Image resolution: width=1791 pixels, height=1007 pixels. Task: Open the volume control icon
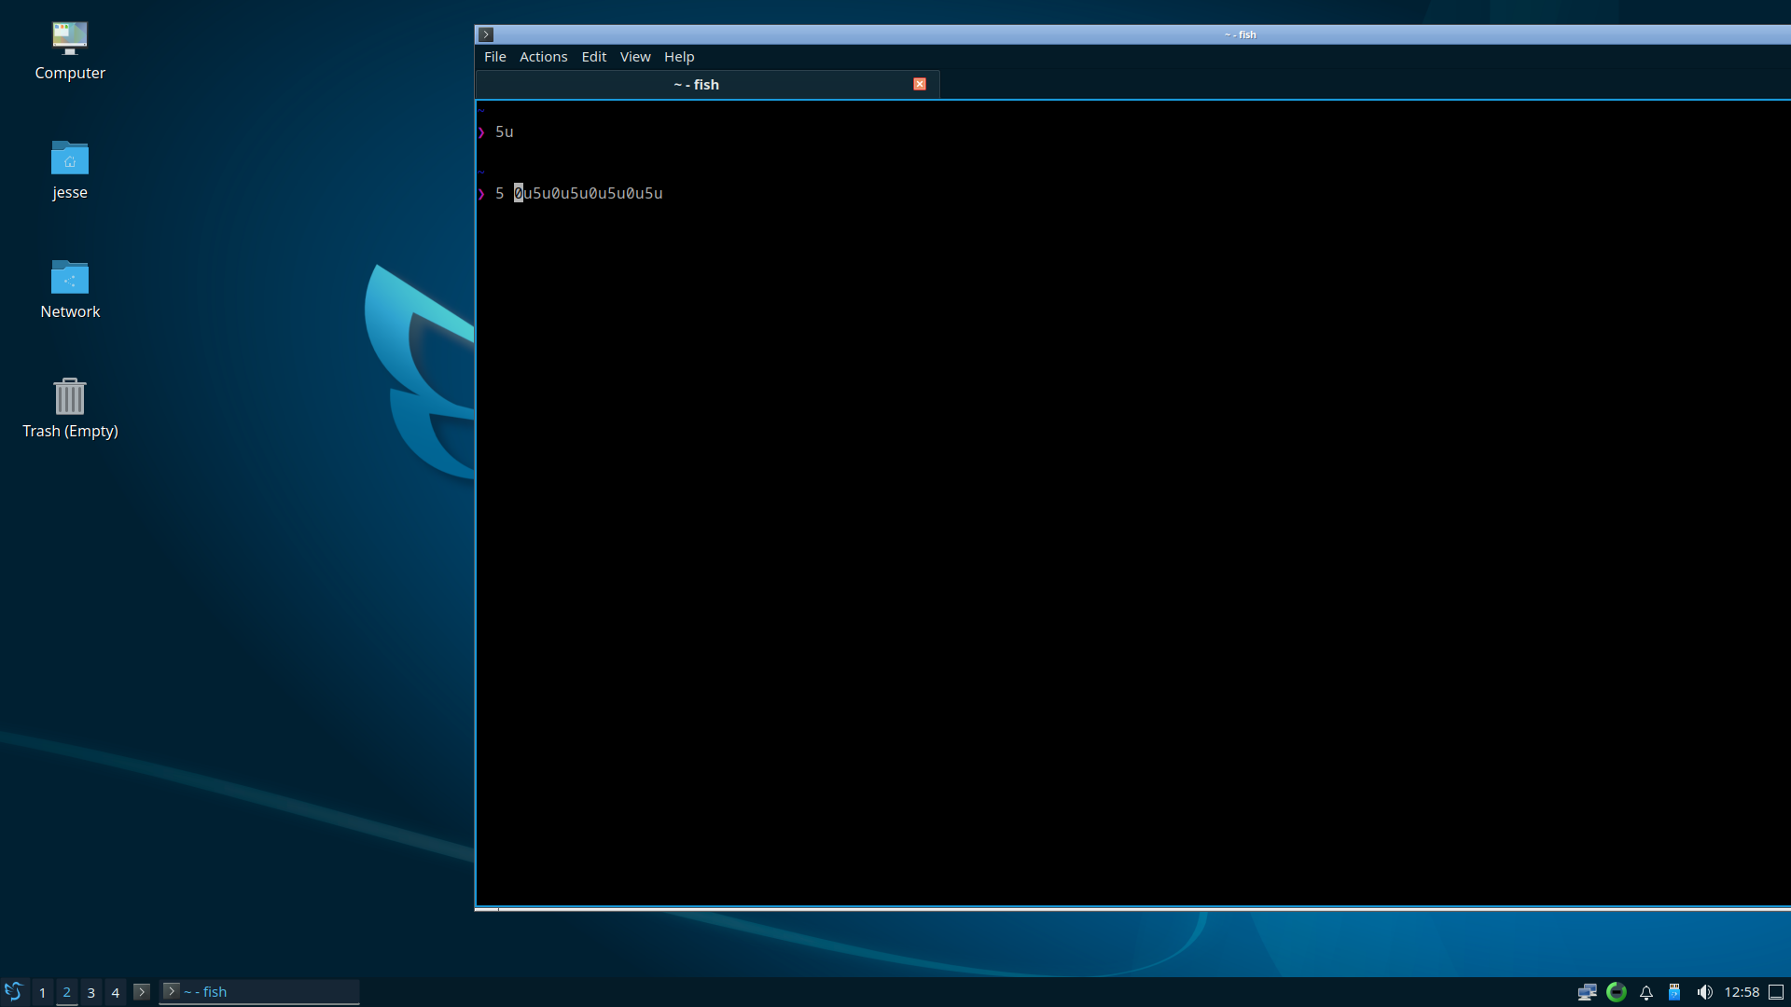1704,992
